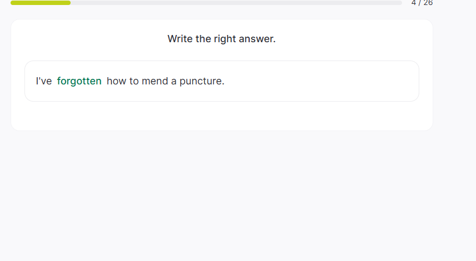The height and width of the screenshot is (261, 476).
Task: Click the '4 / 26' question counter
Action: pyautogui.click(x=422, y=3)
